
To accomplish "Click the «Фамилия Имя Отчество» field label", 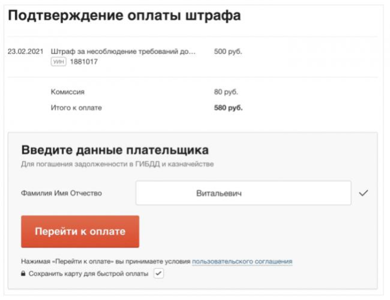I will [61, 193].
